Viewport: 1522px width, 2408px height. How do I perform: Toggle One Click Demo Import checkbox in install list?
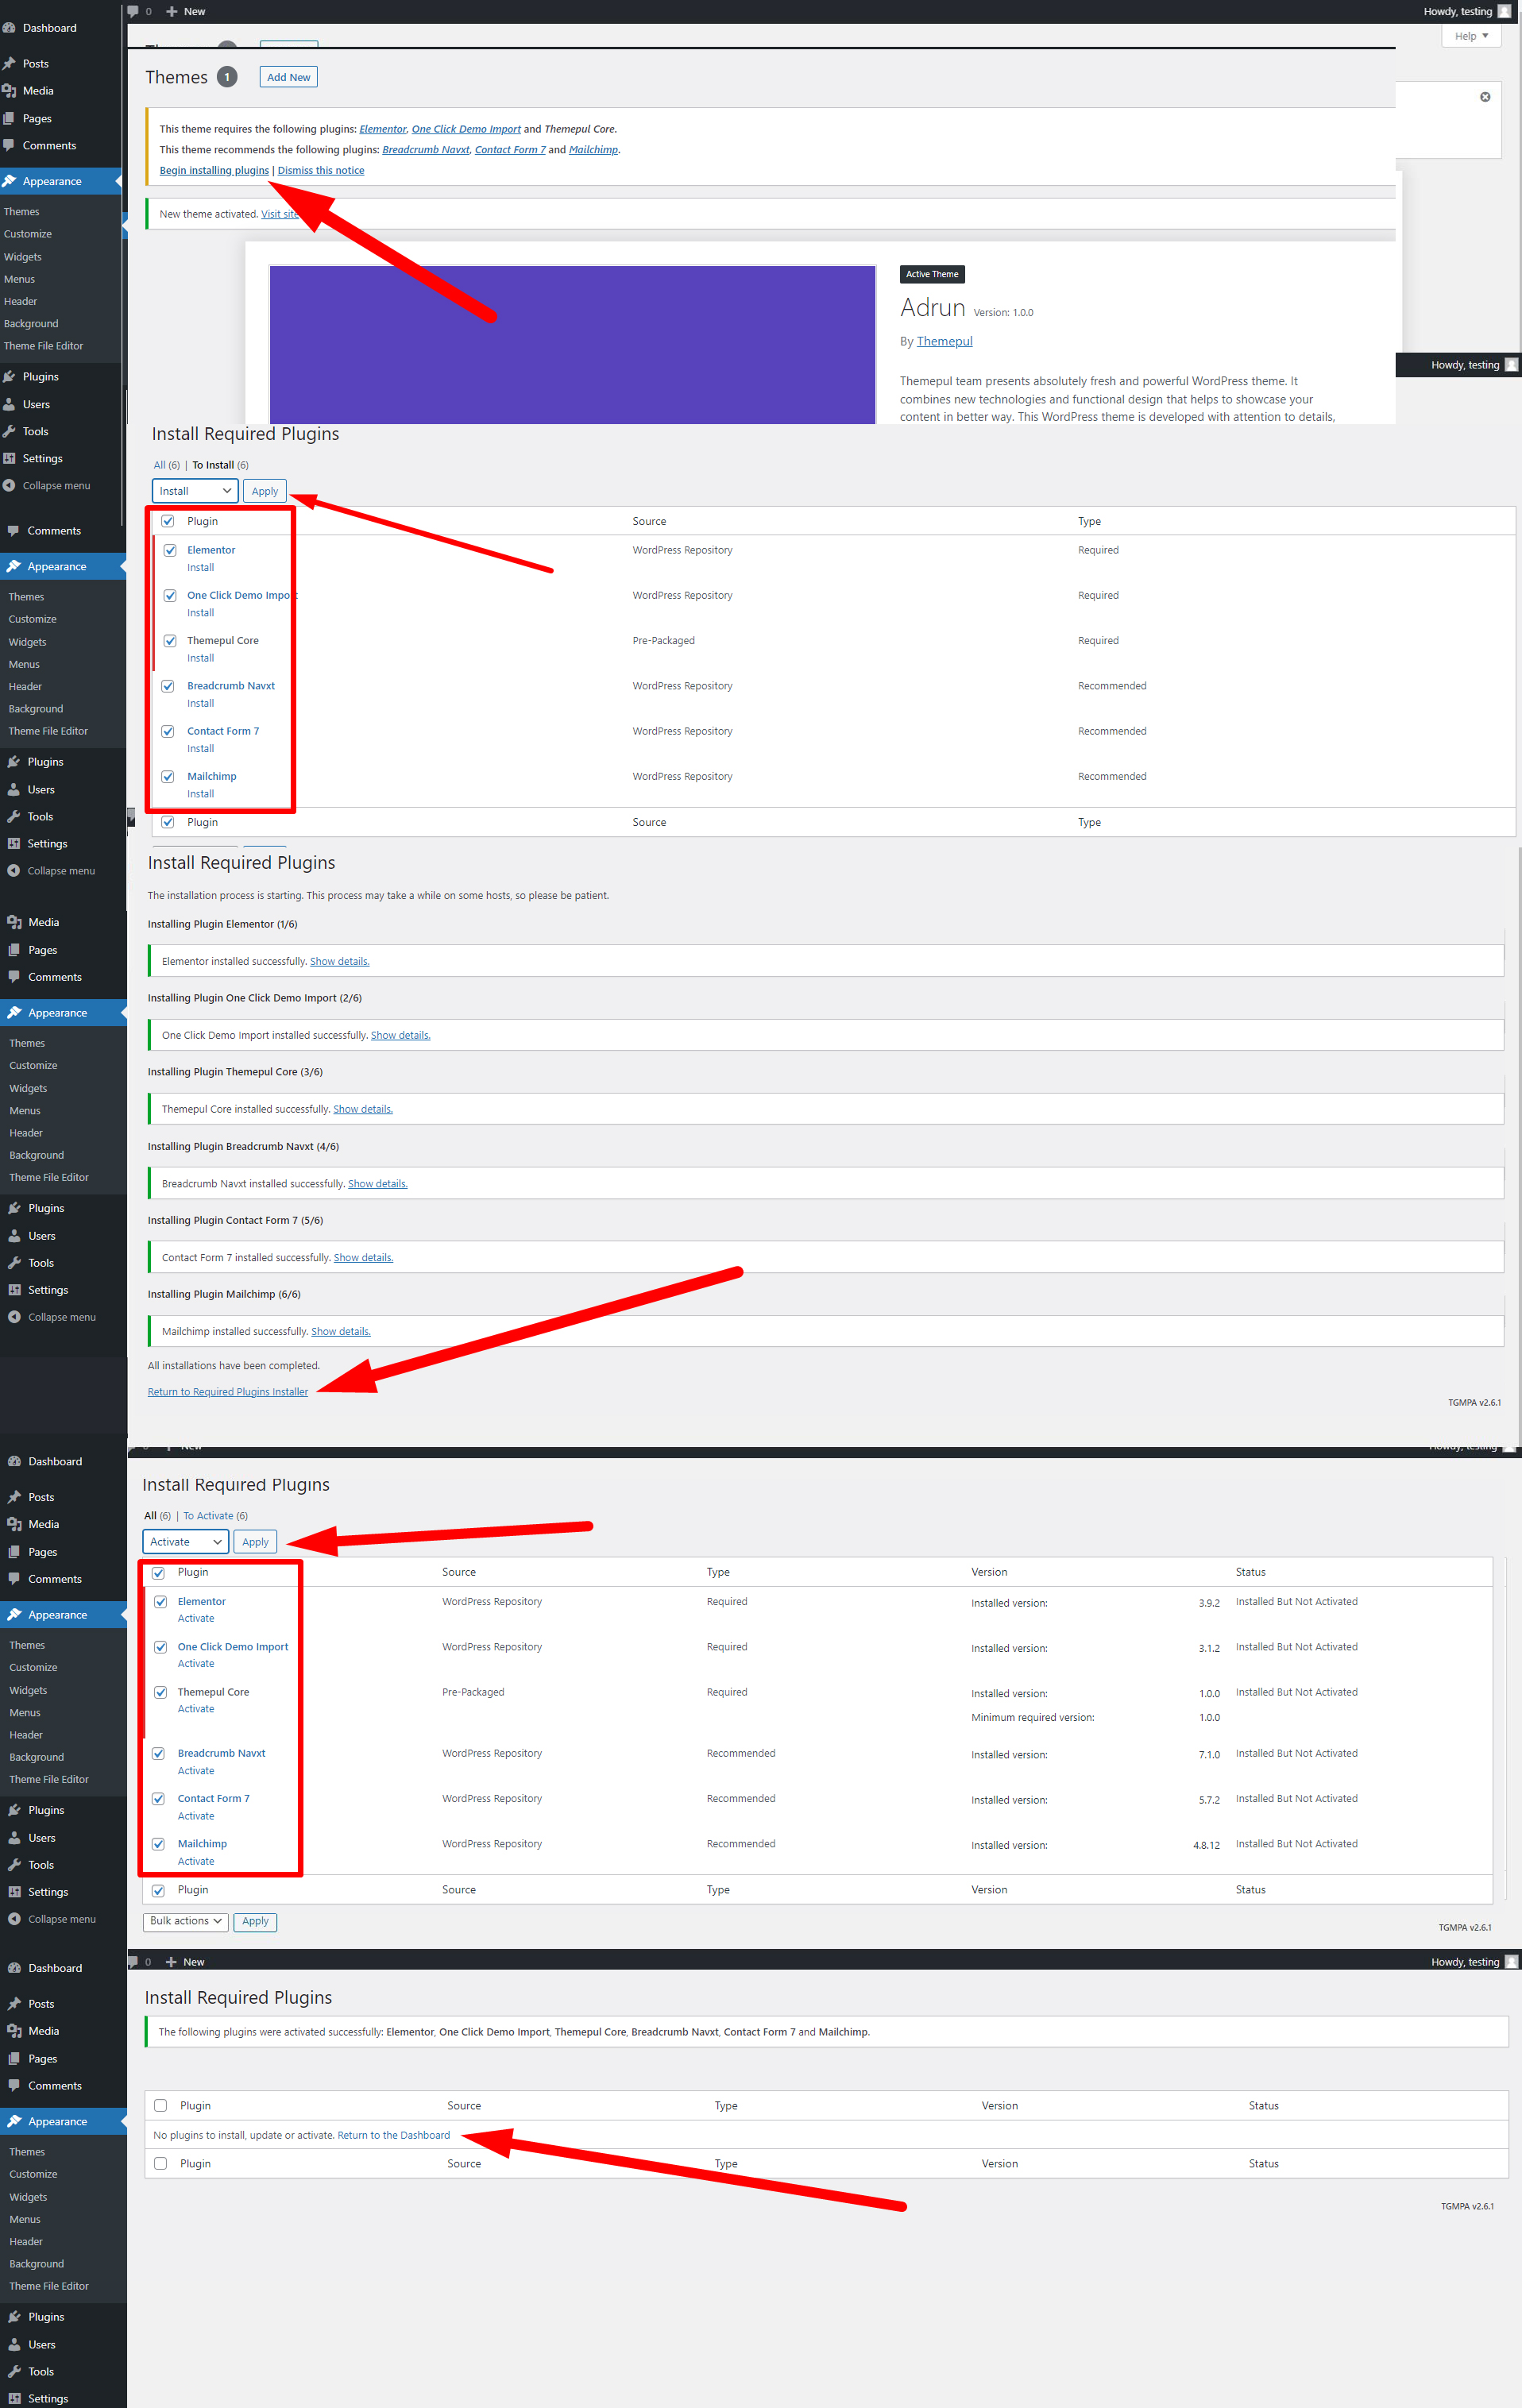pyautogui.click(x=170, y=596)
